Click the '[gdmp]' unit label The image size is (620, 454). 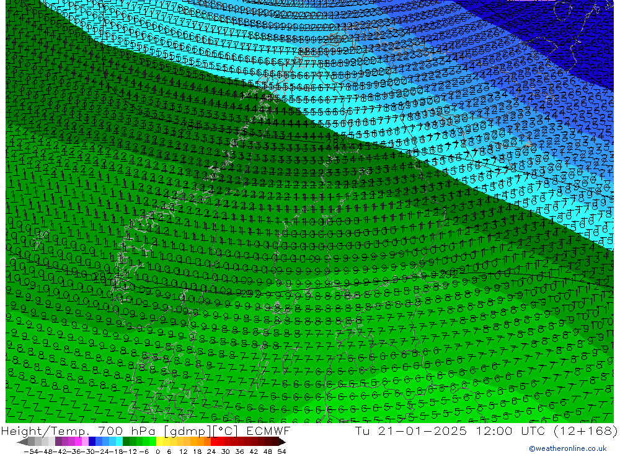188,431
